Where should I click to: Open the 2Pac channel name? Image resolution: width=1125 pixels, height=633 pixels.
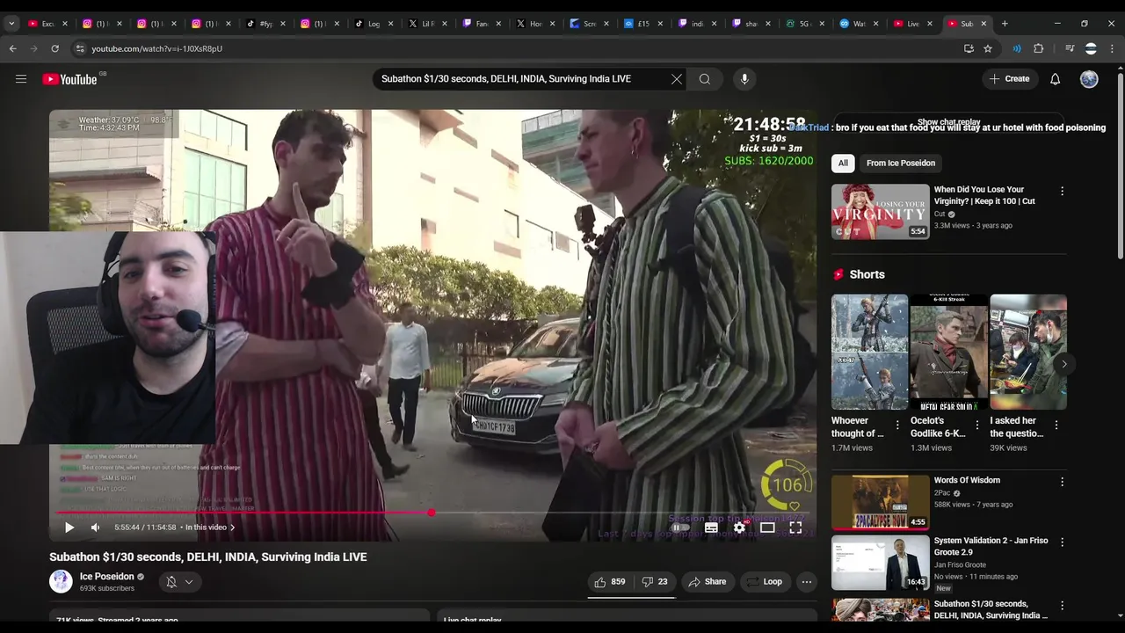click(x=942, y=493)
